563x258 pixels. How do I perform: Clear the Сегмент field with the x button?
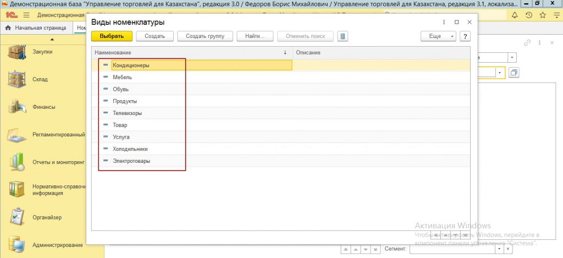(508, 249)
